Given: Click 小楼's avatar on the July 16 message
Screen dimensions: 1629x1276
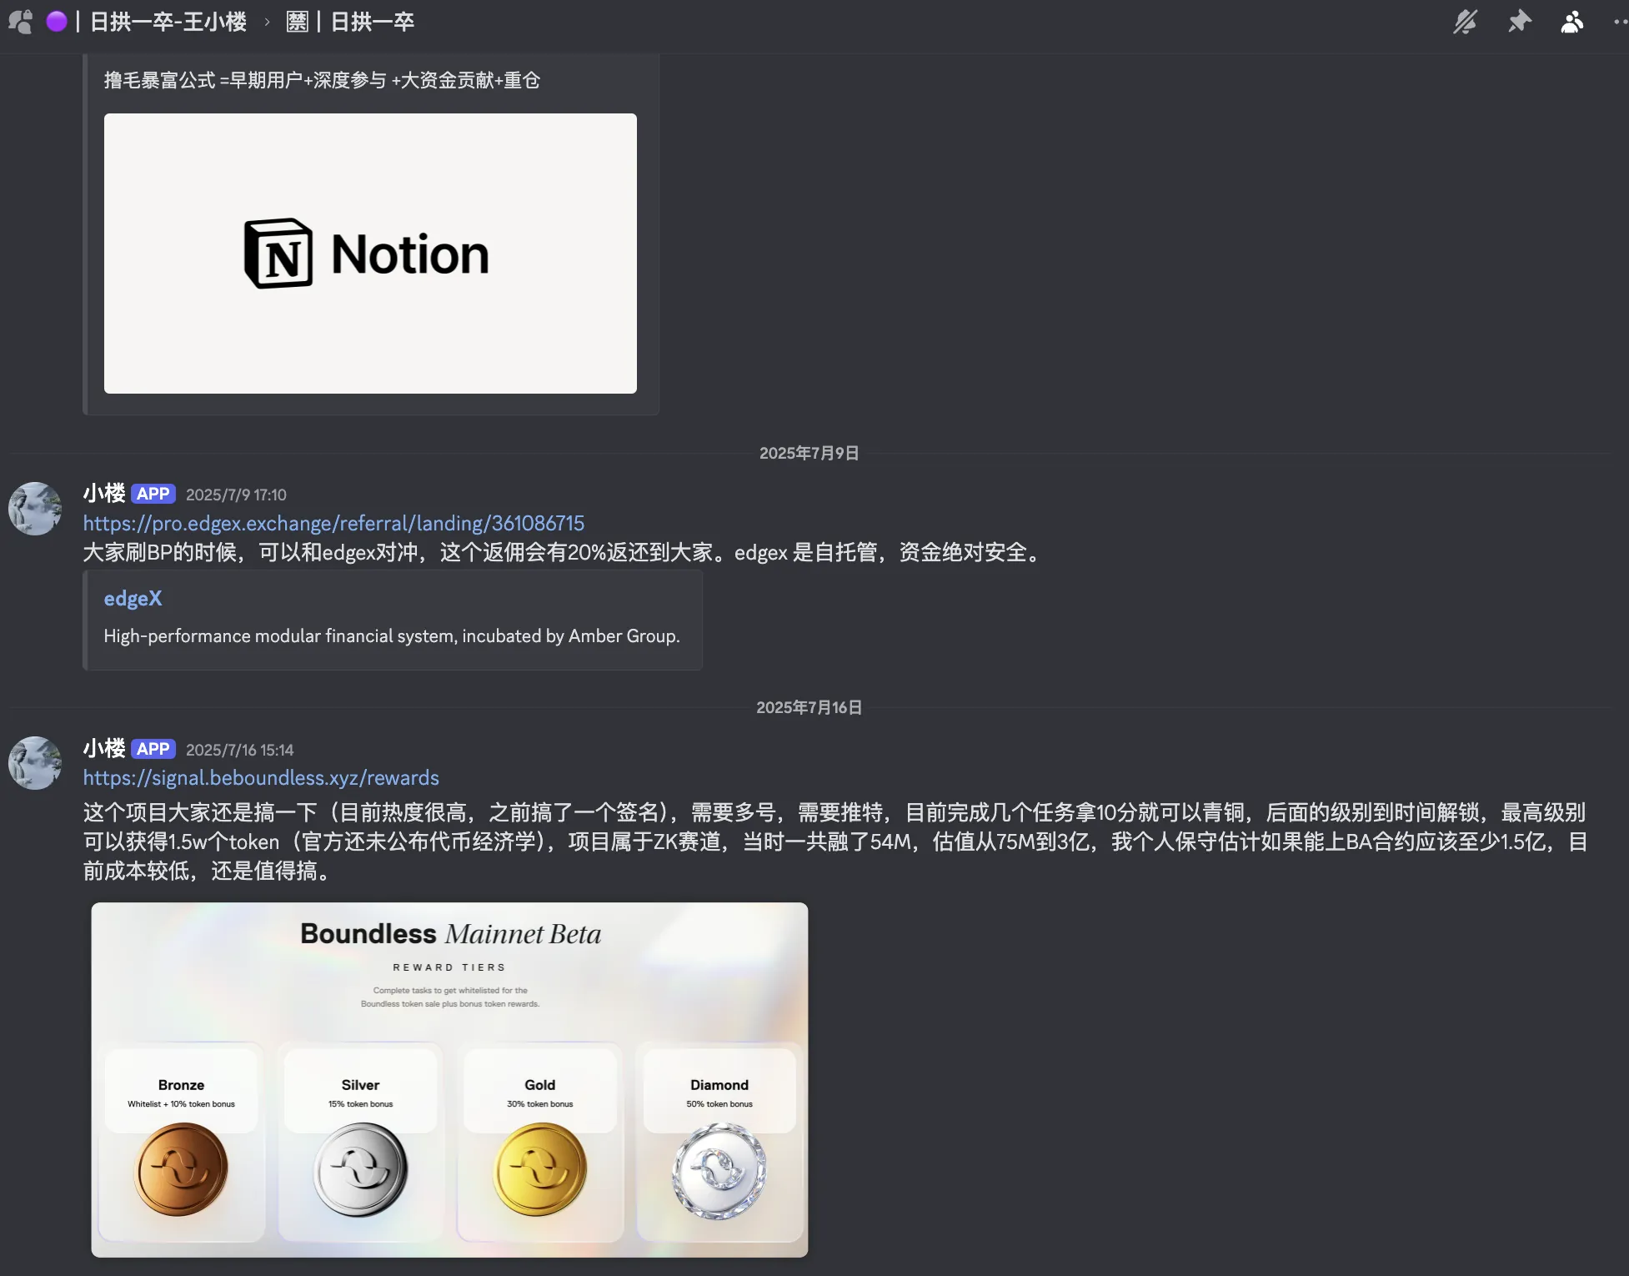Looking at the screenshot, I should coord(35,763).
